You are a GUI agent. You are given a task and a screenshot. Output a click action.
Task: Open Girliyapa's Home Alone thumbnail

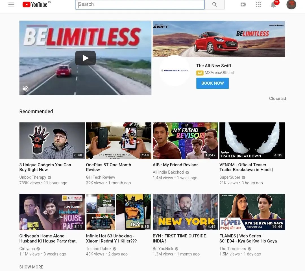coord(52,212)
